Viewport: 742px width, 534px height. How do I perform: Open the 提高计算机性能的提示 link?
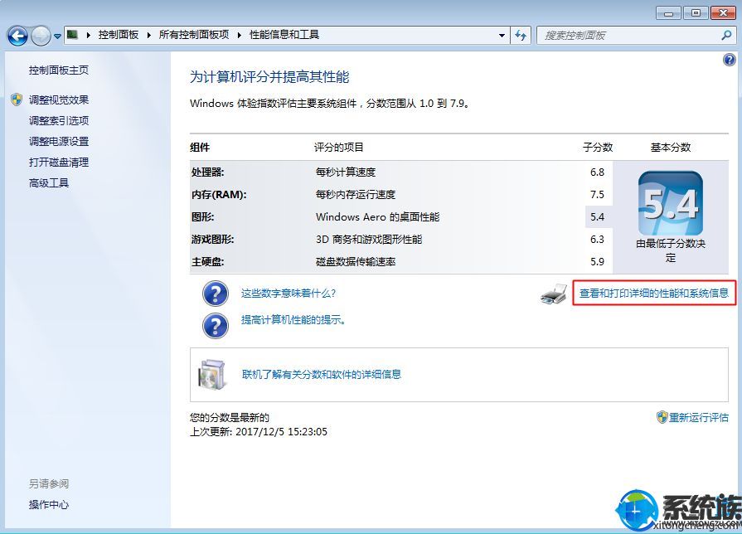pos(293,320)
